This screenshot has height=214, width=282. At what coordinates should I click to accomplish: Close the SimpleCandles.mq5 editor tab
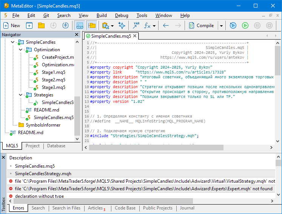click(x=135, y=36)
